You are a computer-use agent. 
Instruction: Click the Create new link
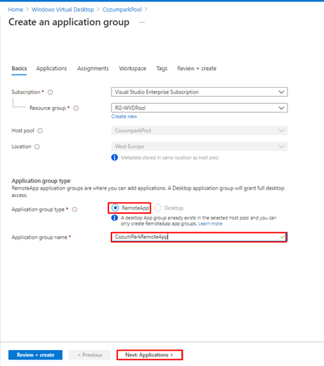tap(124, 116)
